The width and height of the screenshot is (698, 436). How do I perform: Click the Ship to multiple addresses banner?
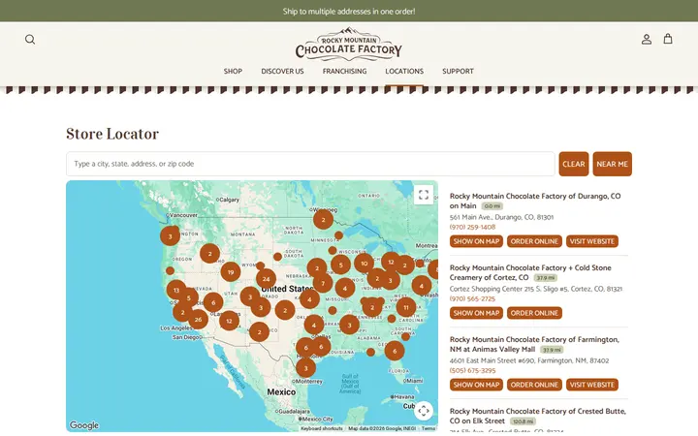[x=349, y=11]
